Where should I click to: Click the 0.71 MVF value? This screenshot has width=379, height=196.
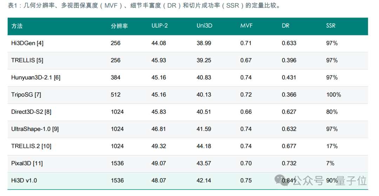(x=246, y=43)
